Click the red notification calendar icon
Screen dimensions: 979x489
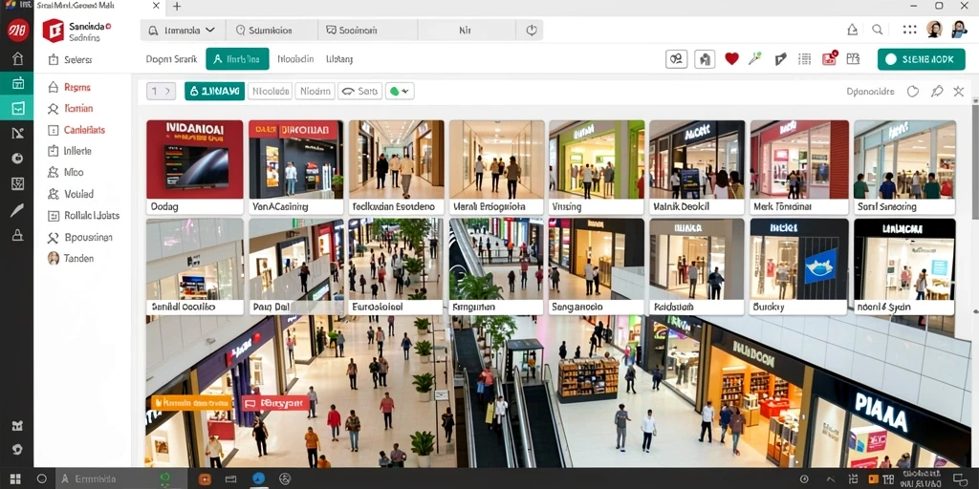pos(830,58)
